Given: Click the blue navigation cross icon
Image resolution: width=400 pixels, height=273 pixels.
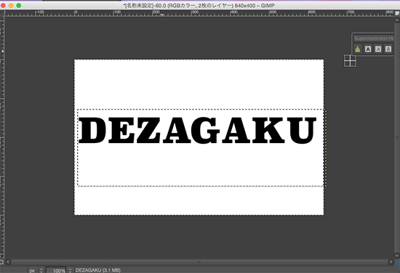Looking at the screenshot, I should click(397, 262).
